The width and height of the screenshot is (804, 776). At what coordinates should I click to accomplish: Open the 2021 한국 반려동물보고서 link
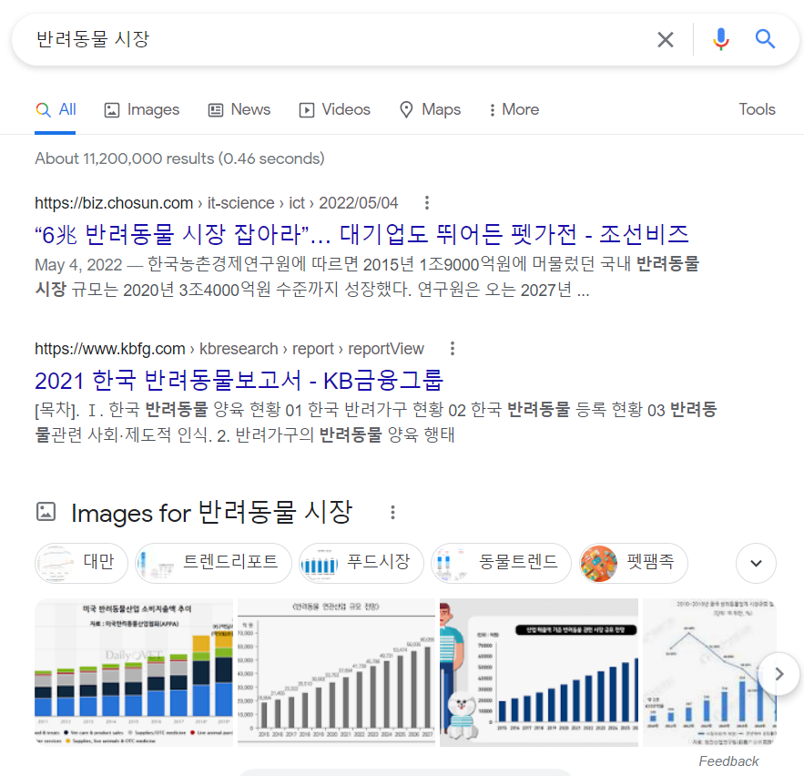[239, 381]
